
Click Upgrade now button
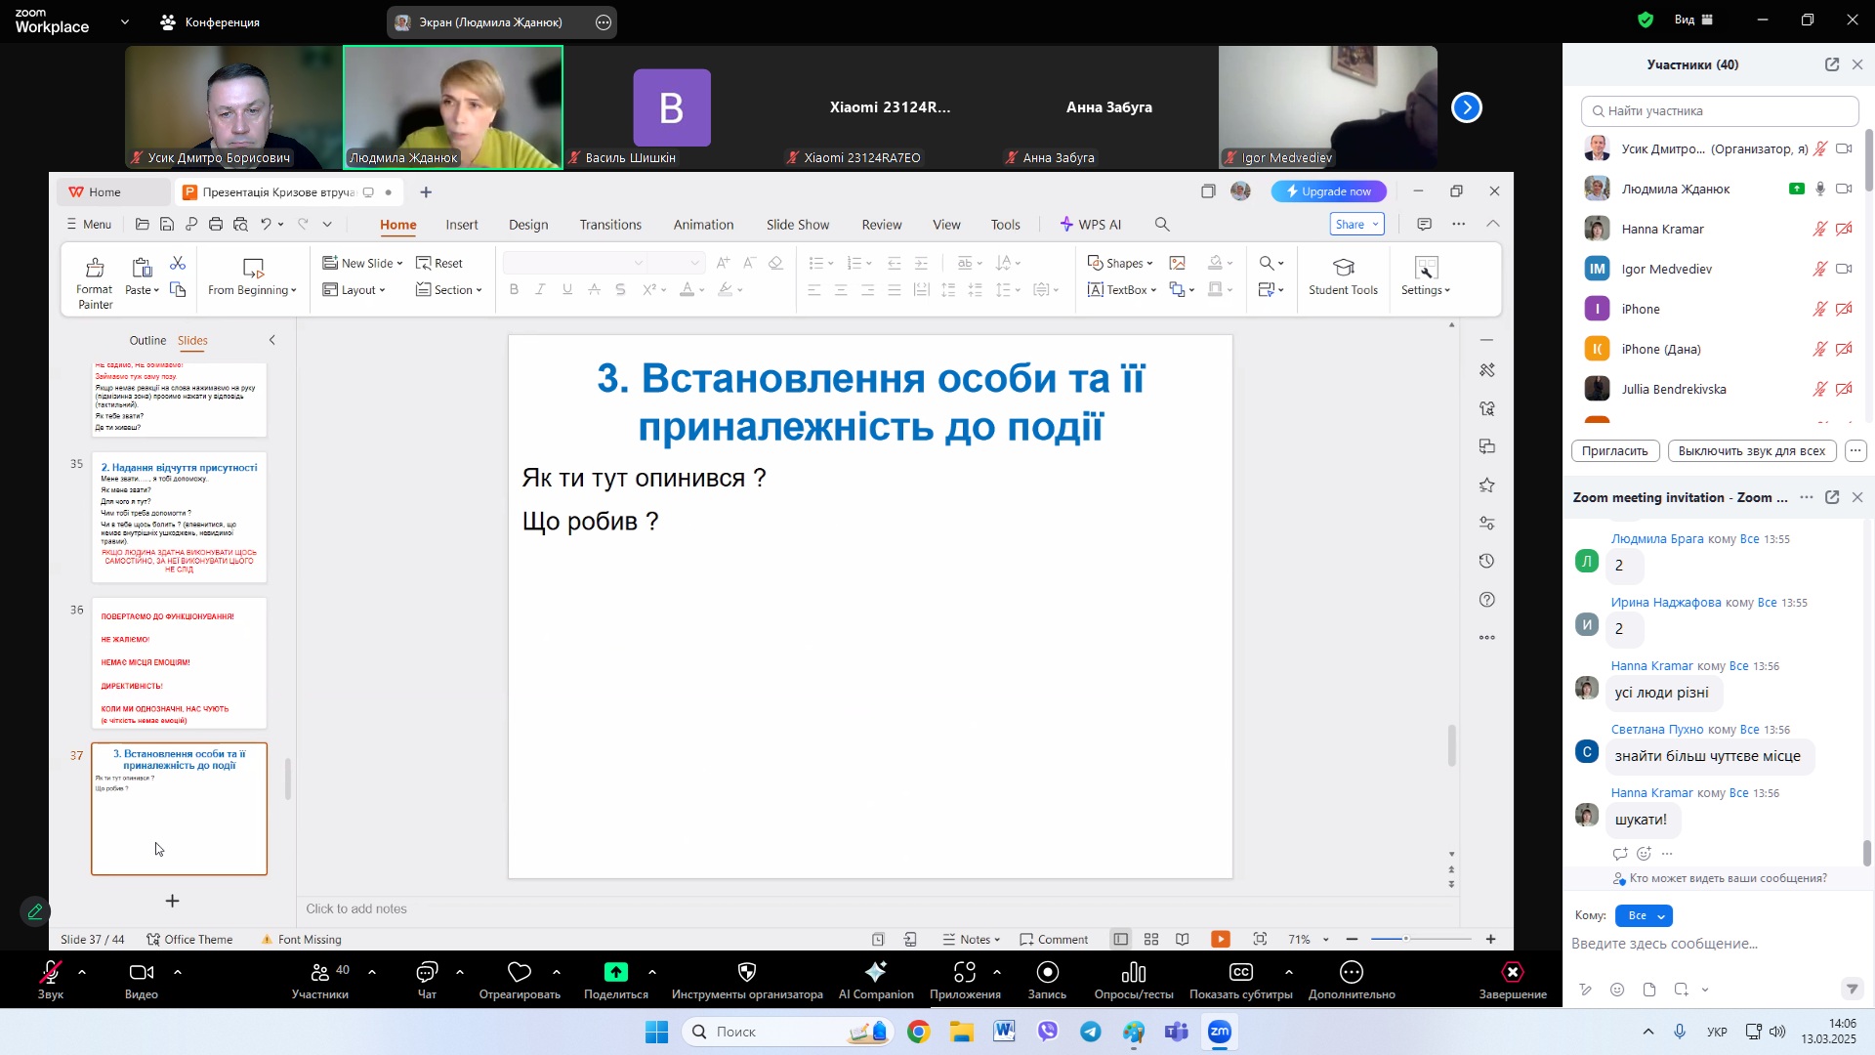[x=1328, y=191]
